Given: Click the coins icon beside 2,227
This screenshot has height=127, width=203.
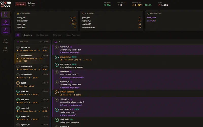Looking at the screenshot, I should [133, 5].
